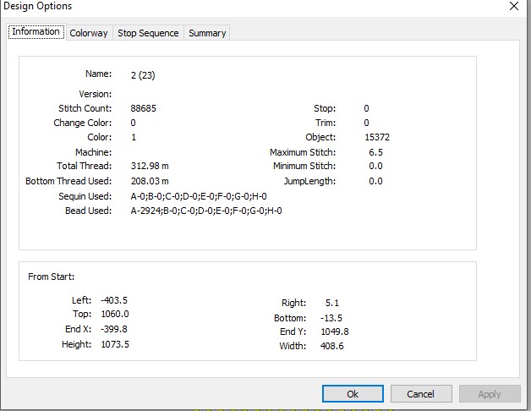Click the Change Color label
This screenshot has width=531, height=411.
point(82,123)
